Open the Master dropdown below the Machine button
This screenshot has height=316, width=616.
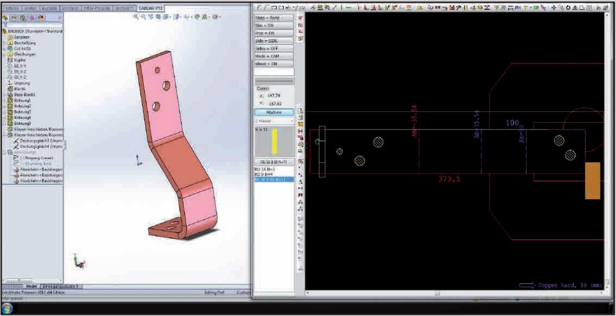click(x=273, y=121)
